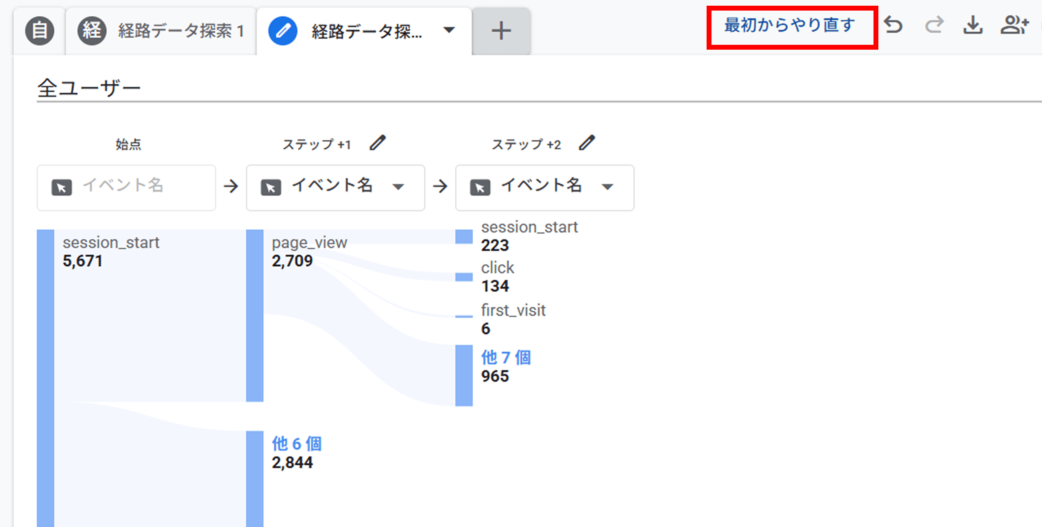The height and width of the screenshot is (527, 1042).
Task: Click the undo arrow icon
Action: pyautogui.click(x=893, y=25)
